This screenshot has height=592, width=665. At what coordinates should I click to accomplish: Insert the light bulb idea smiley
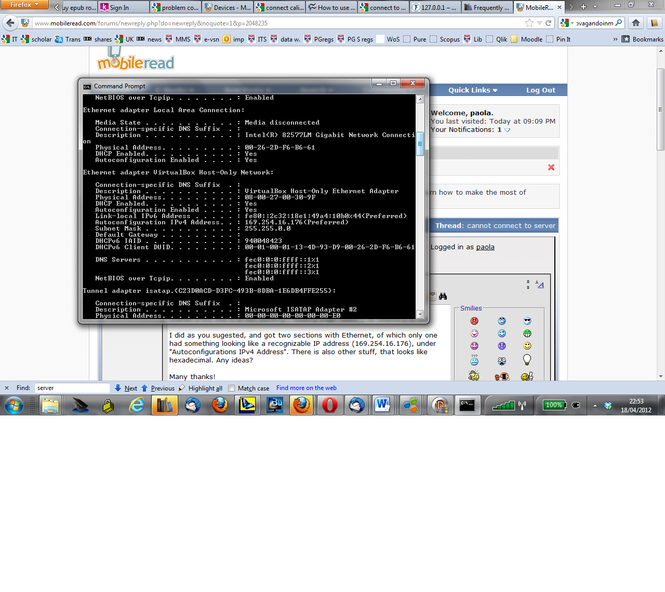pos(527,359)
